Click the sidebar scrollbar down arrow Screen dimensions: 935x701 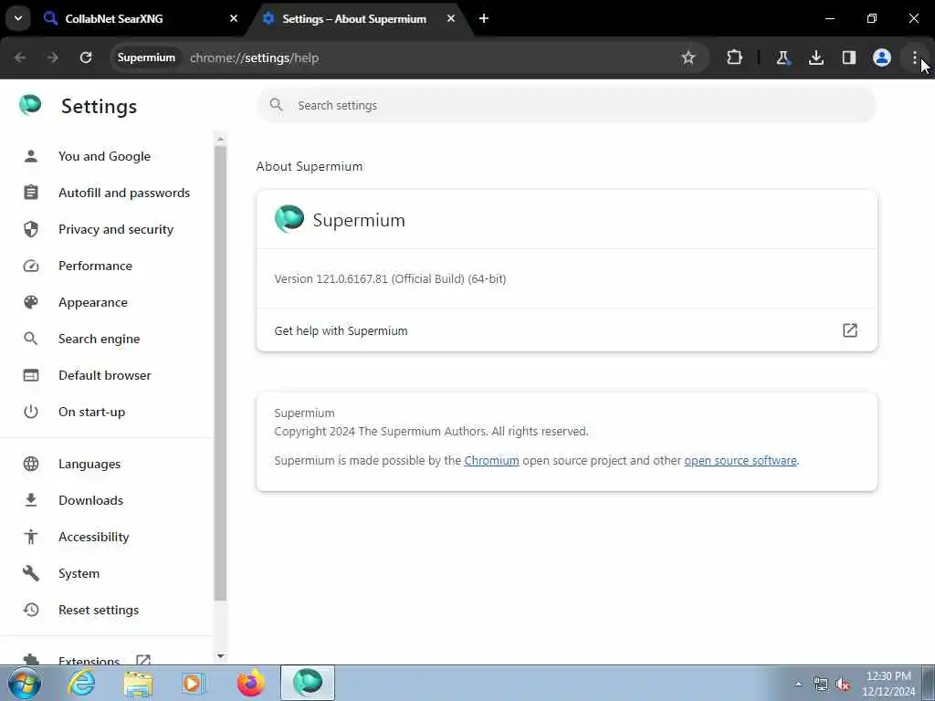tap(221, 655)
